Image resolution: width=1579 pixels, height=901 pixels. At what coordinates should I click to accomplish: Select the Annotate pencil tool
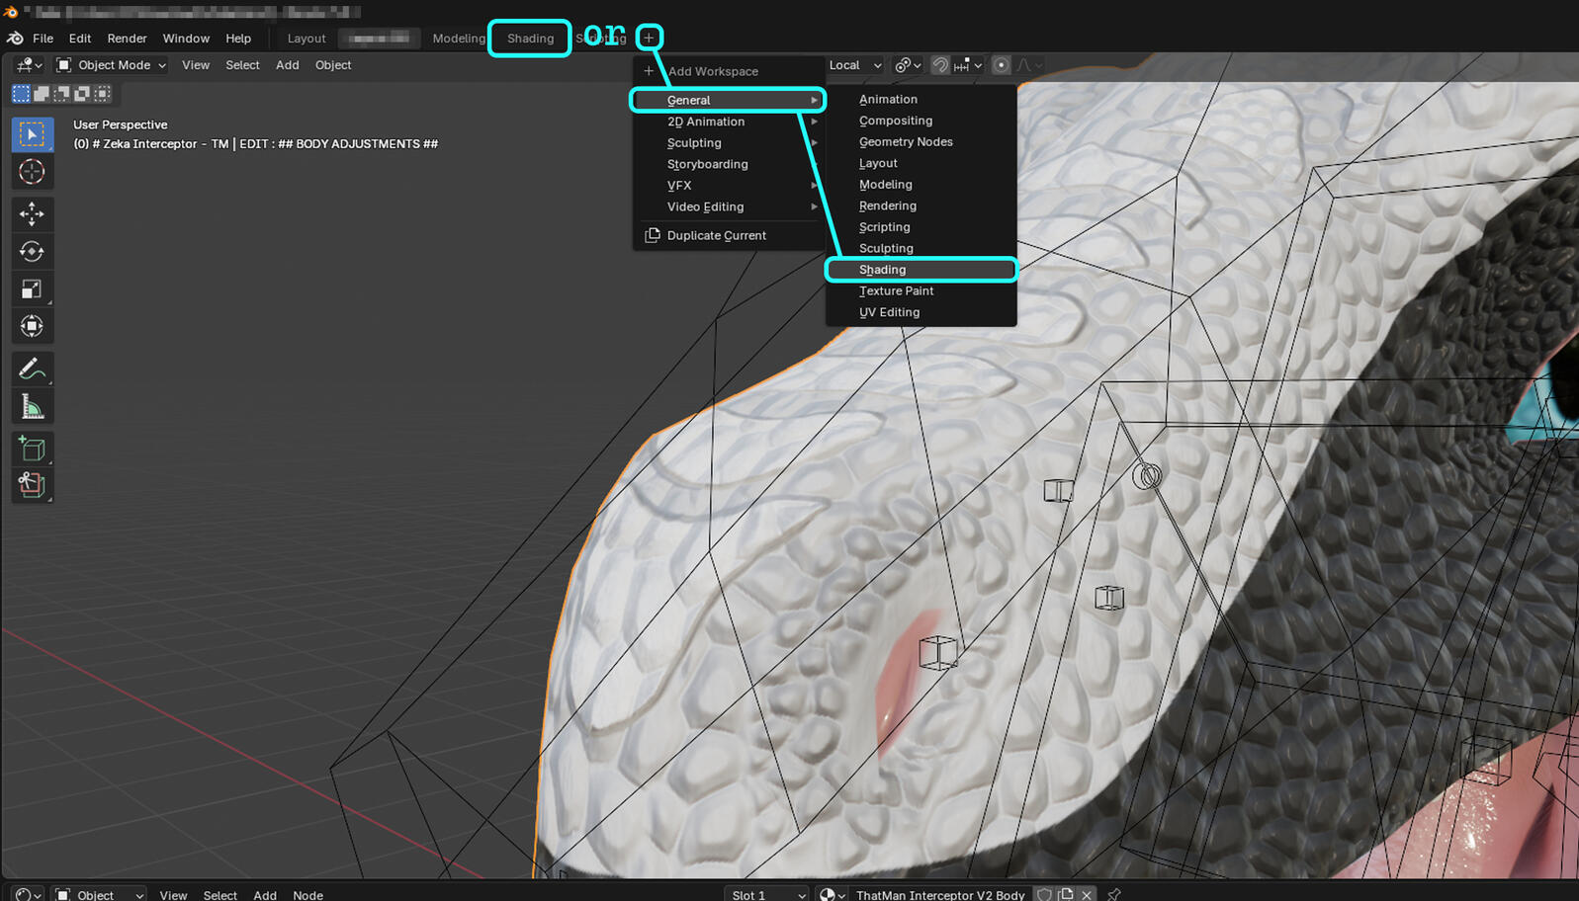(x=32, y=369)
